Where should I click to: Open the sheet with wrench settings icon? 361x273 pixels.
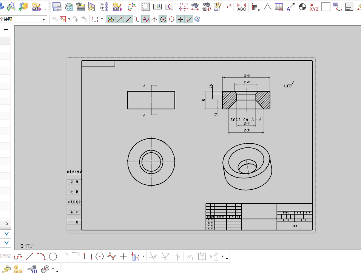(92, 7)
